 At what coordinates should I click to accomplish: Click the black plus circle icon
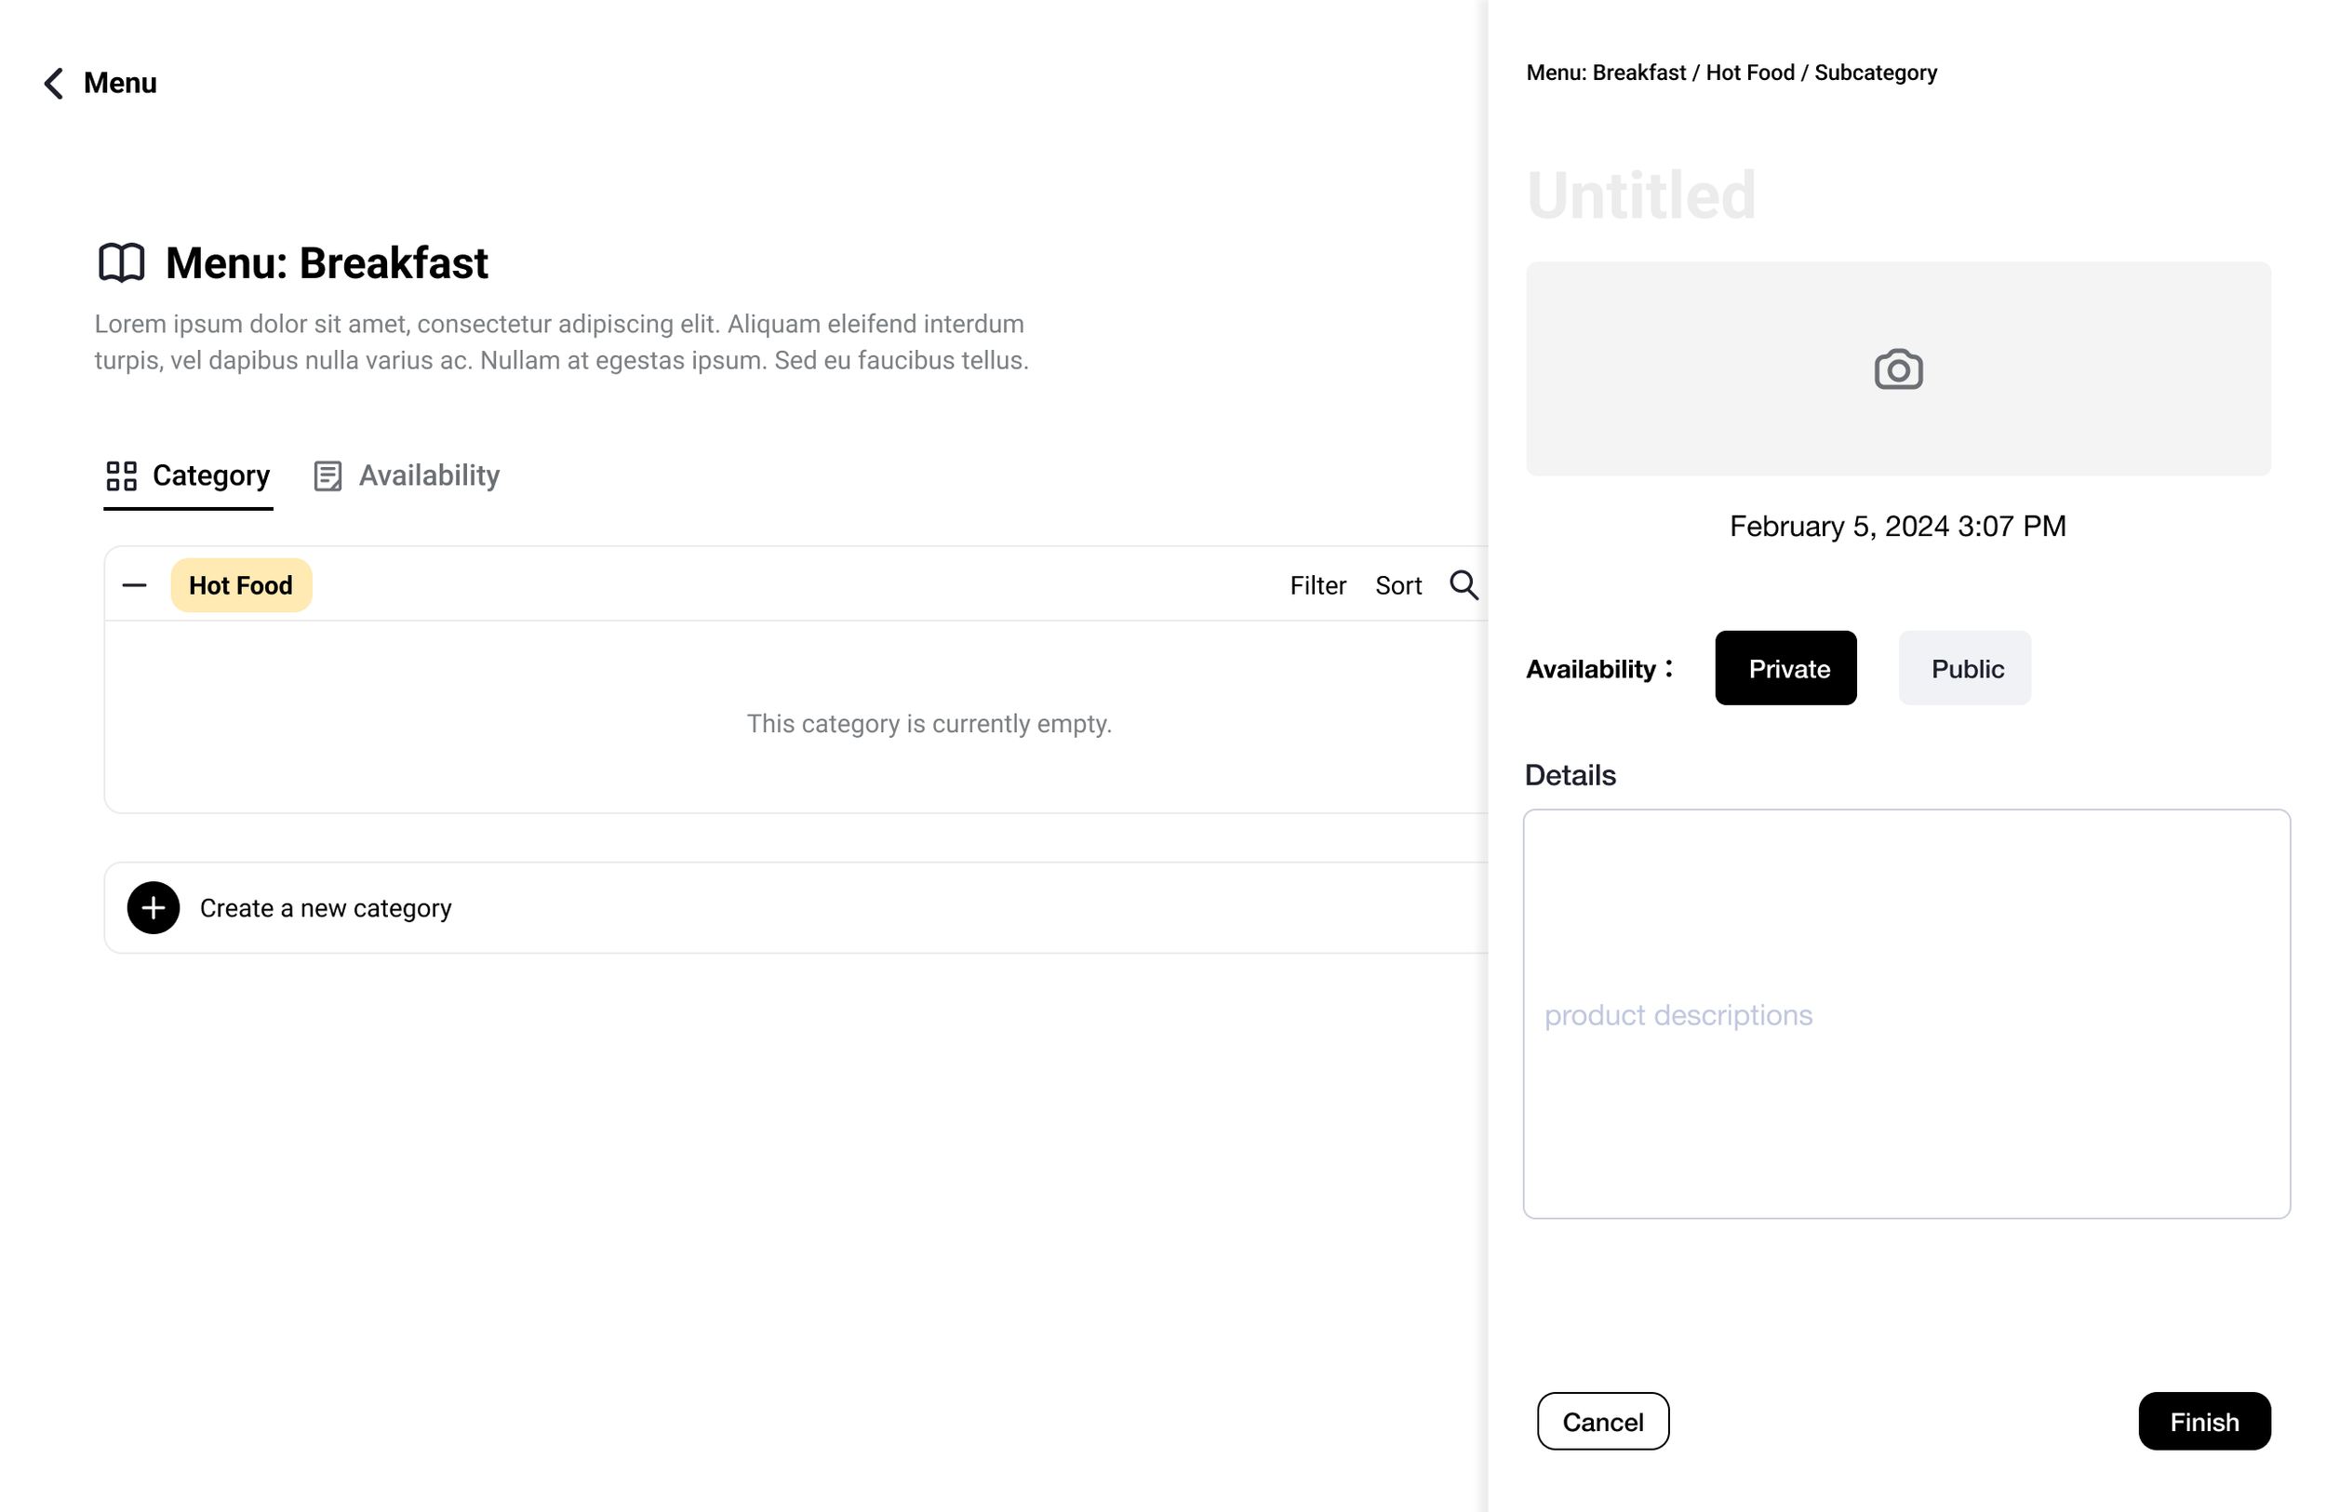(x=154, y=908)
